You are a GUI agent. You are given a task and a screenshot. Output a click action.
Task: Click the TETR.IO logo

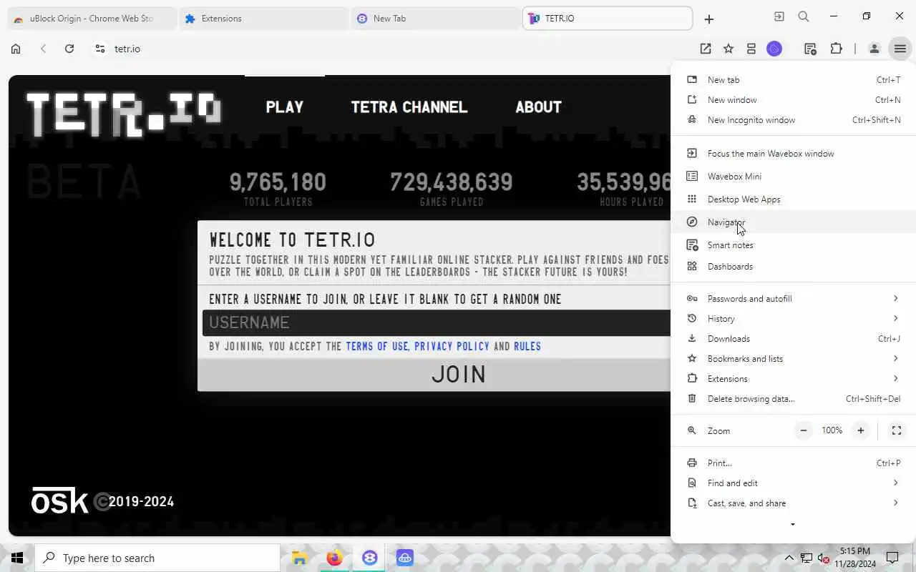pyautogui.click(x=124, y=114)
